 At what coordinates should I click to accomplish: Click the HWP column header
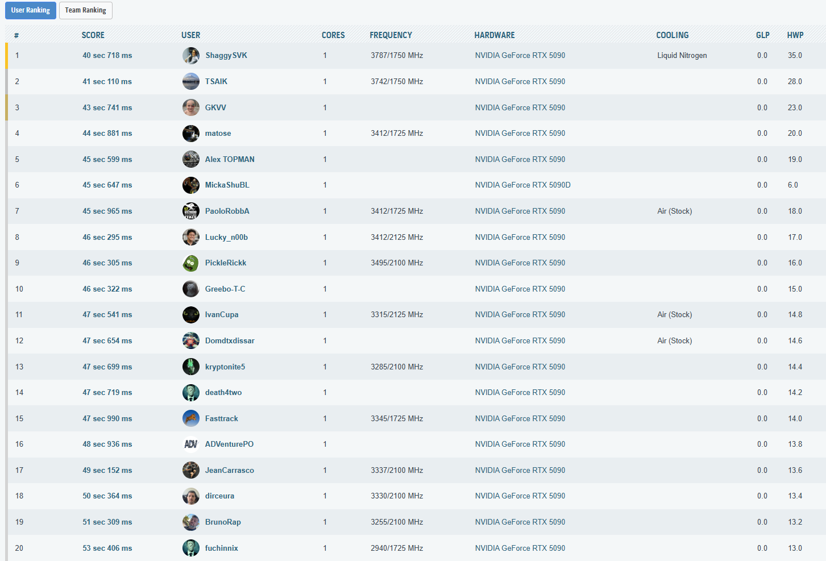point(795,35)
